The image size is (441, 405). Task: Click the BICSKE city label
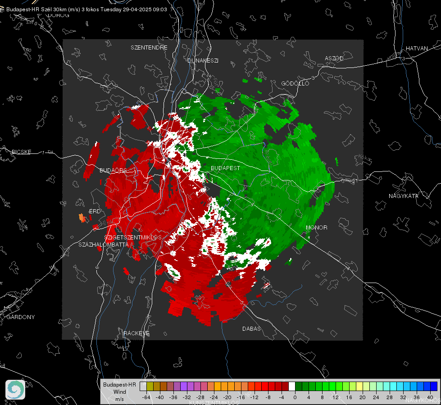click(x=21, y=152)
